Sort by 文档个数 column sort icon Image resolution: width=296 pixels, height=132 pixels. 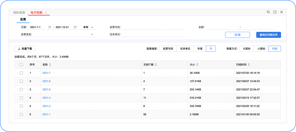point(156,65)
